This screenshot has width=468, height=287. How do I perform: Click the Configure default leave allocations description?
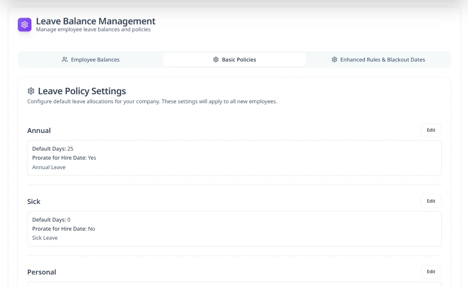coord(152,102)
